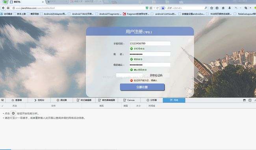This screenshot has height=150, width=256.
Task: Sort by the 方法 (Method) column header
Action: coord(15,106)
